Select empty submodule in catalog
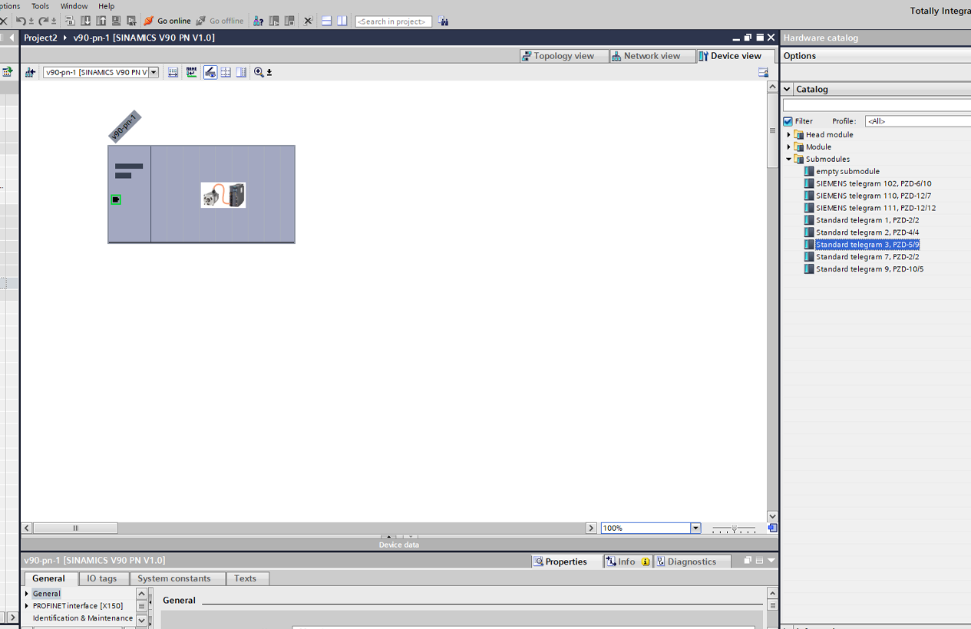Screen dimensions: 971x629 coord(847,172)
